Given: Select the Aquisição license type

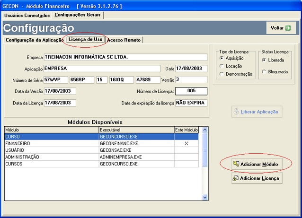Looking at the screenshot, I should point(221,58).
